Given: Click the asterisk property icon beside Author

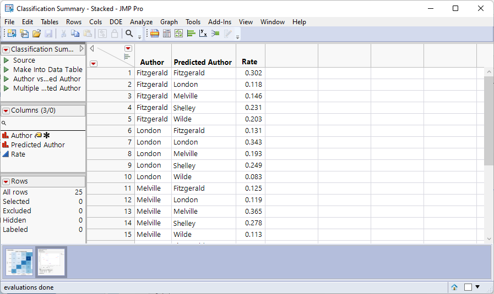Looking at the screenshot, I should [47, 135].
